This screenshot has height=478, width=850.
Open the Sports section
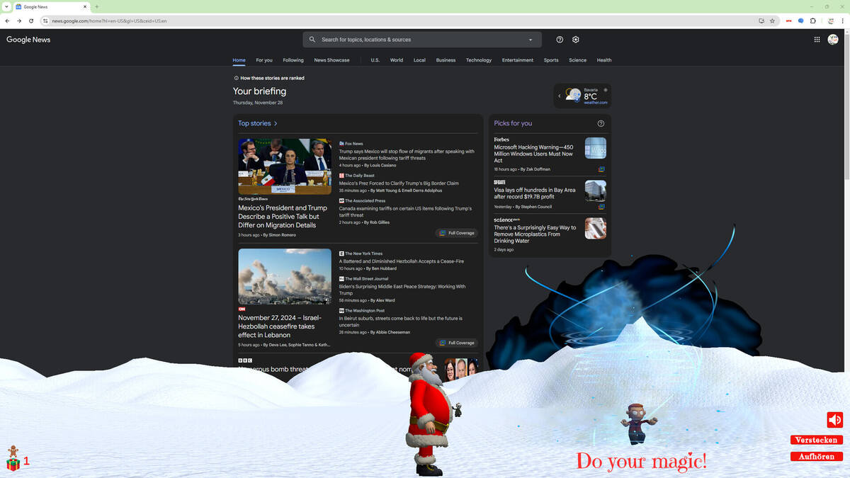[x=551, y=60]
